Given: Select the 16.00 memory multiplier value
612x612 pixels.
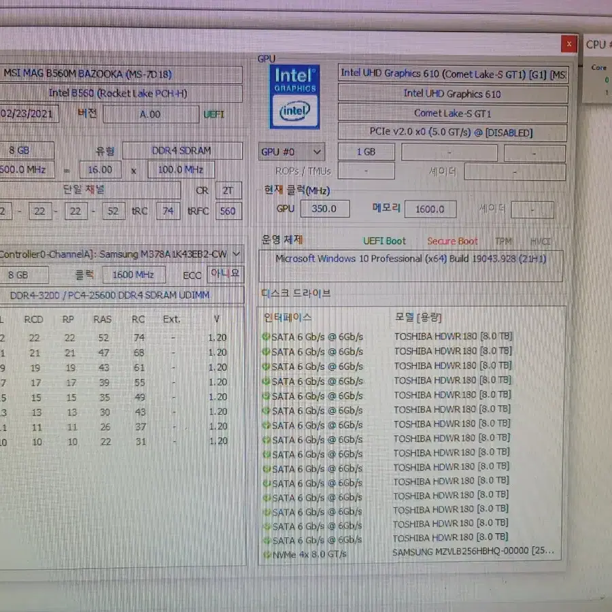Looking at the screenshot, I should [101, 170].
